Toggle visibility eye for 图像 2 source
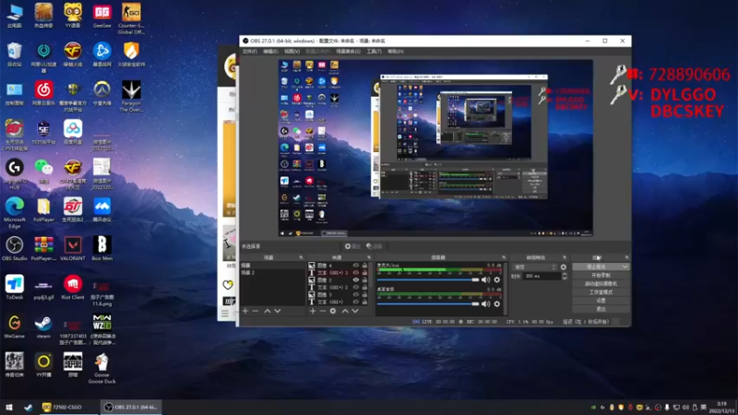 pyautogui.click(x=356, y=280)
